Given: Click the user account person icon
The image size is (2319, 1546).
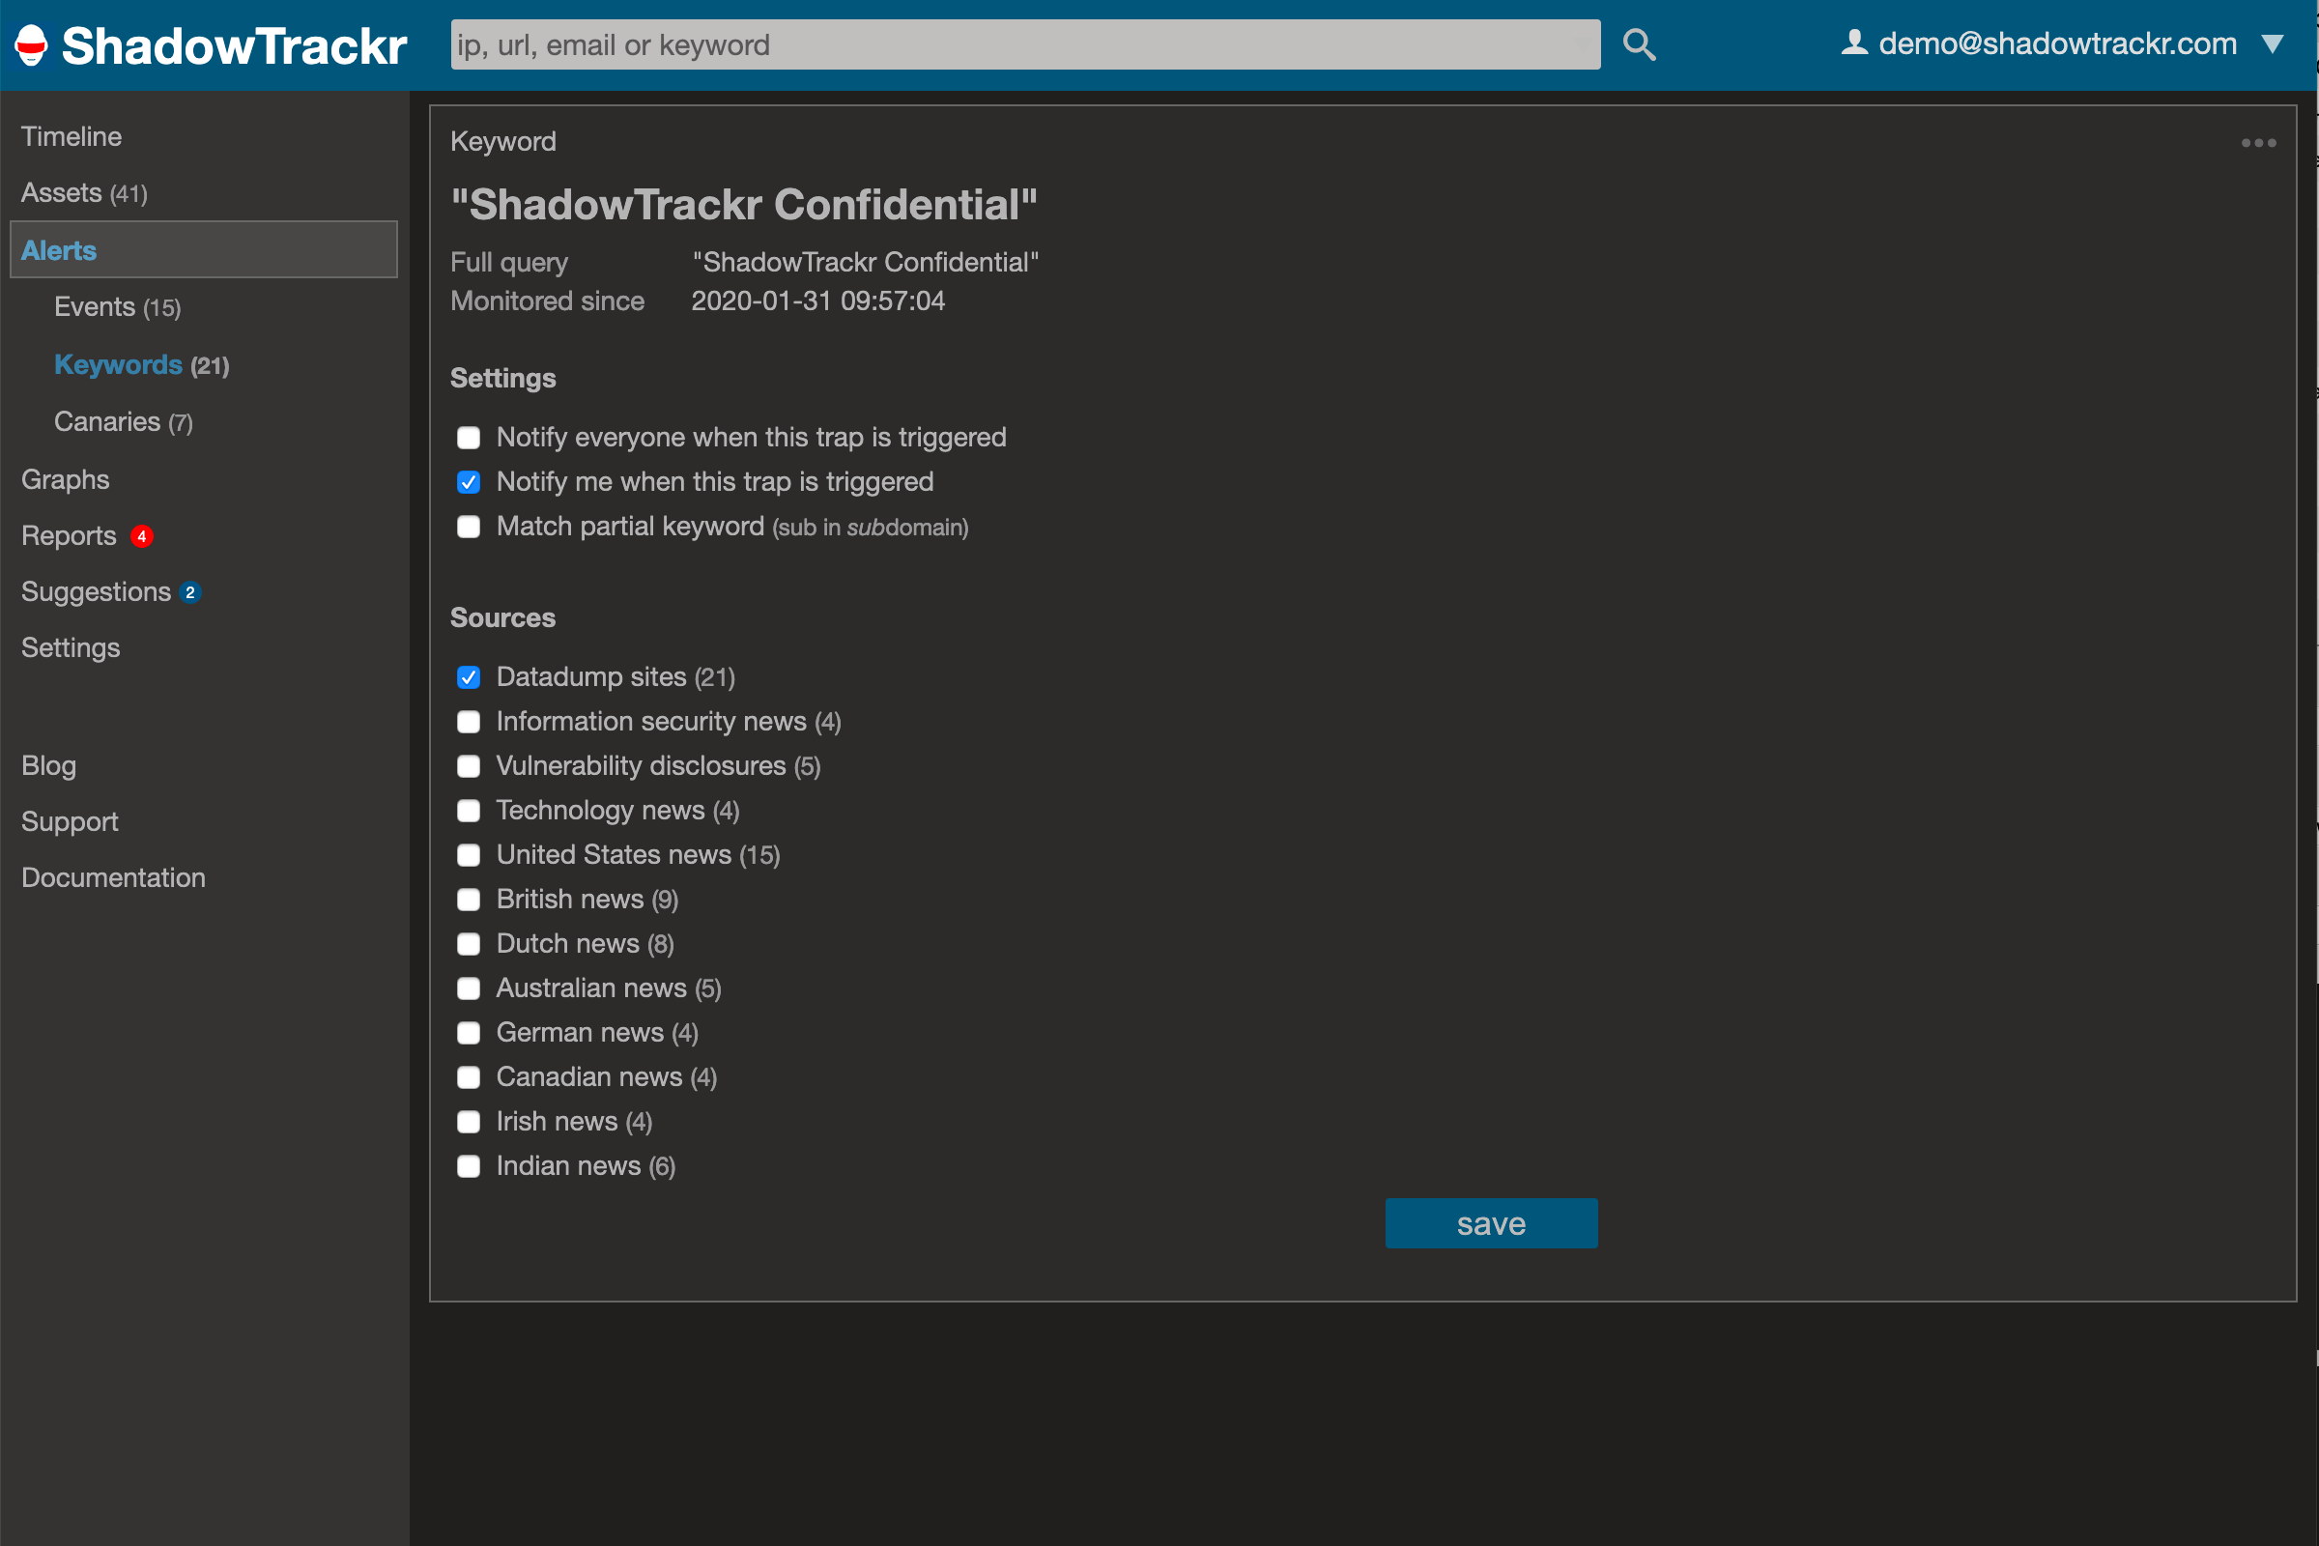Looking at the screenshot, I should 1854,42.
